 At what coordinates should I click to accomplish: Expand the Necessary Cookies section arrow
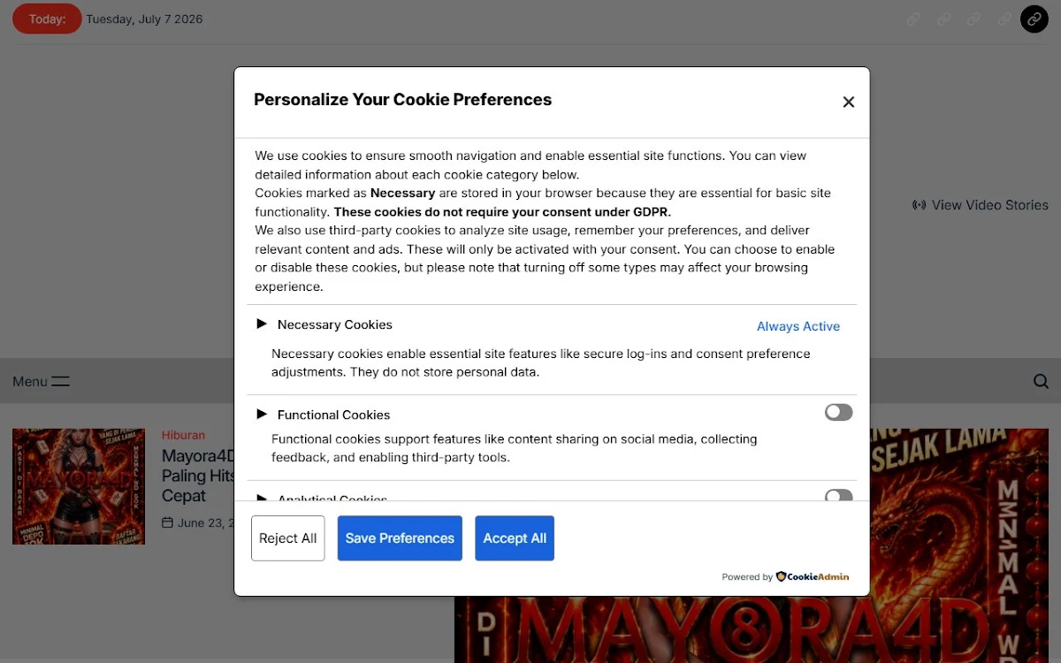262,324
